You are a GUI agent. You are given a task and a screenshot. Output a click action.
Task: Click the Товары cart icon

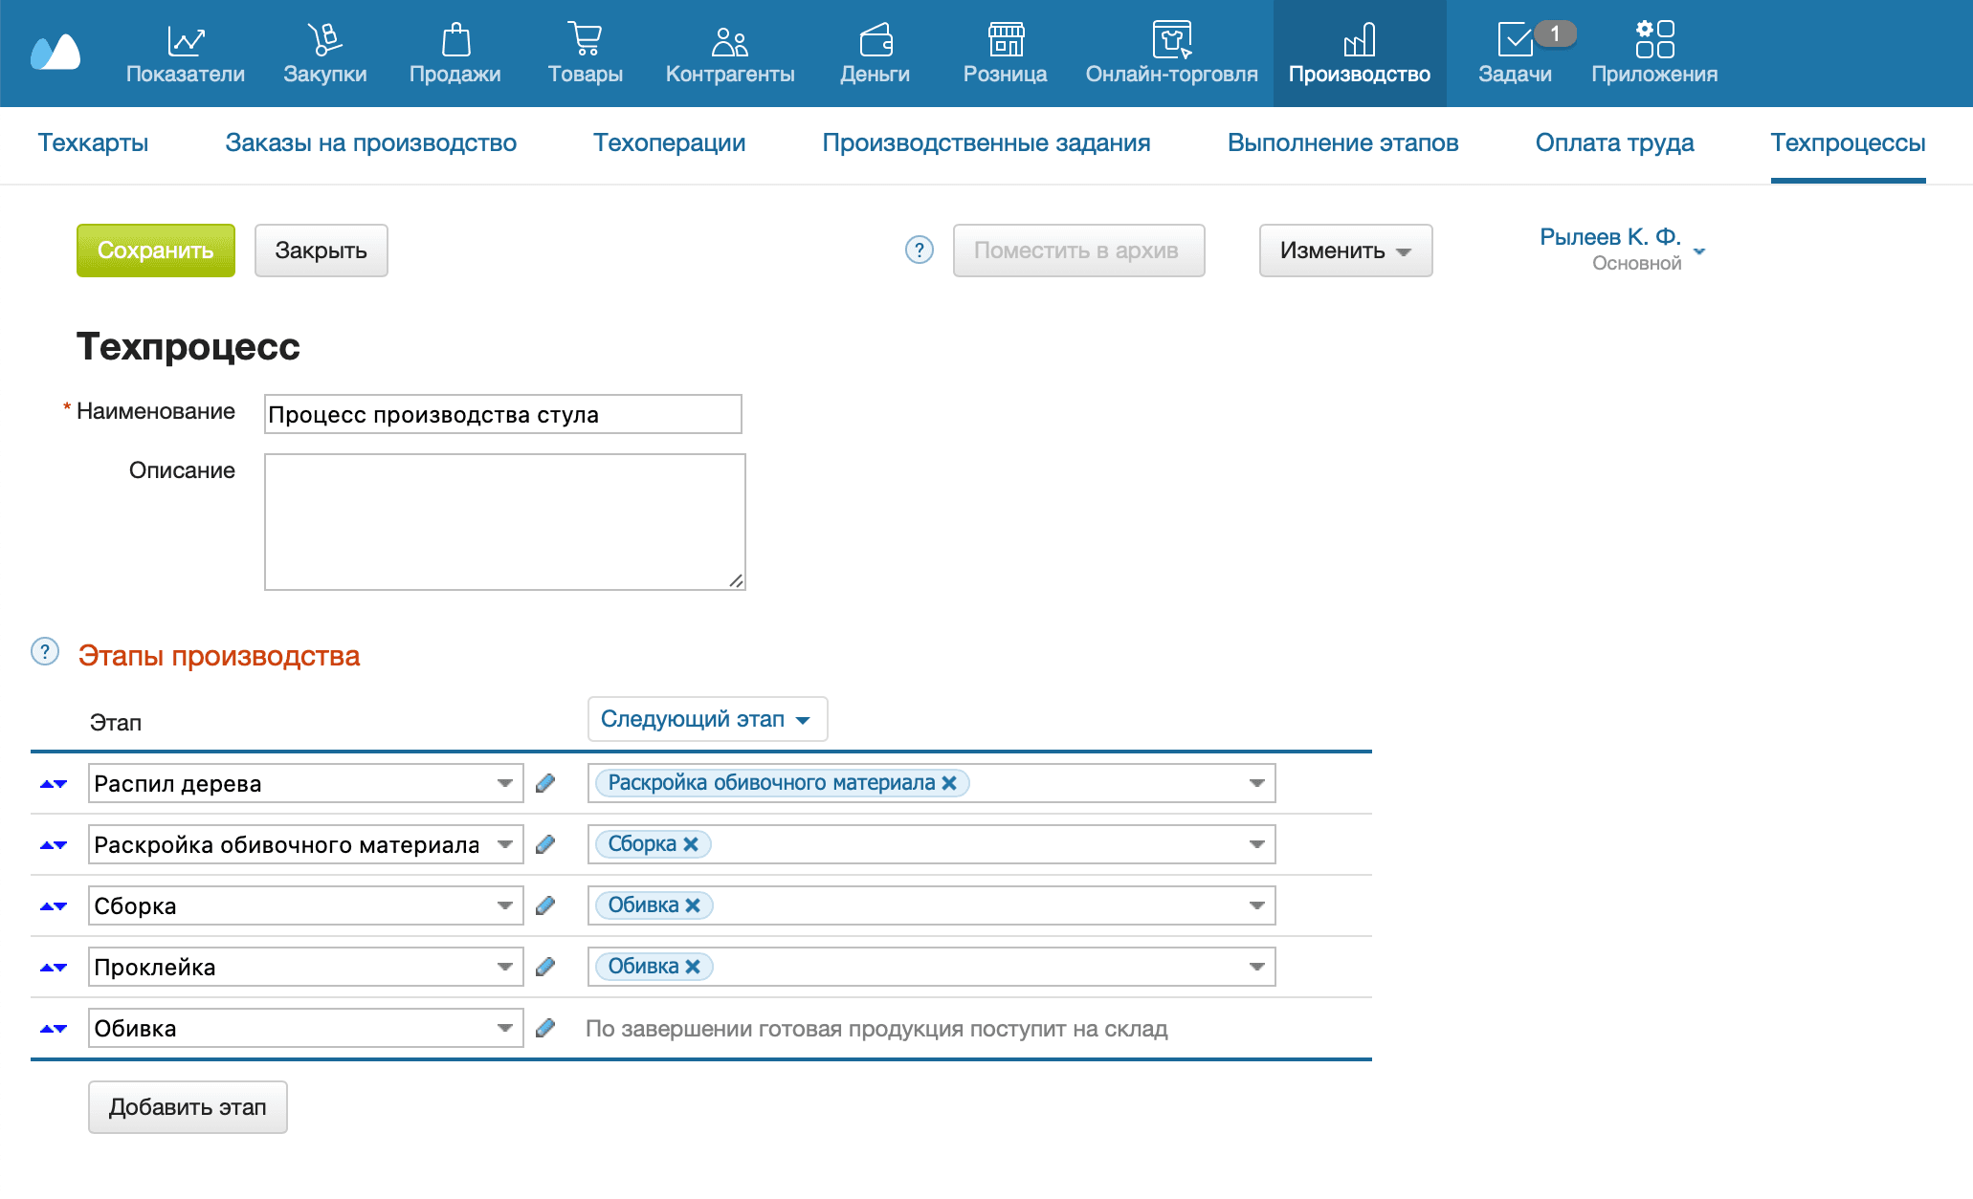point(585,40)
